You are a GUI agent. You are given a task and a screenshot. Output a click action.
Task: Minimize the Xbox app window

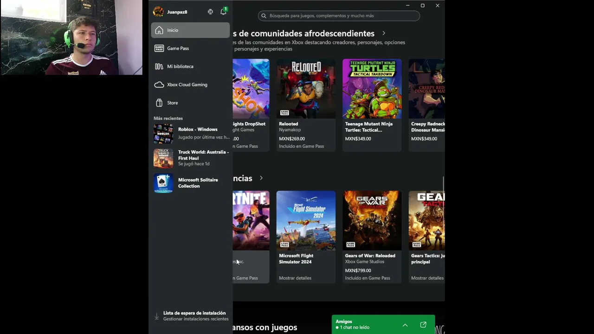pyautogui.click(x=407, y=6)
